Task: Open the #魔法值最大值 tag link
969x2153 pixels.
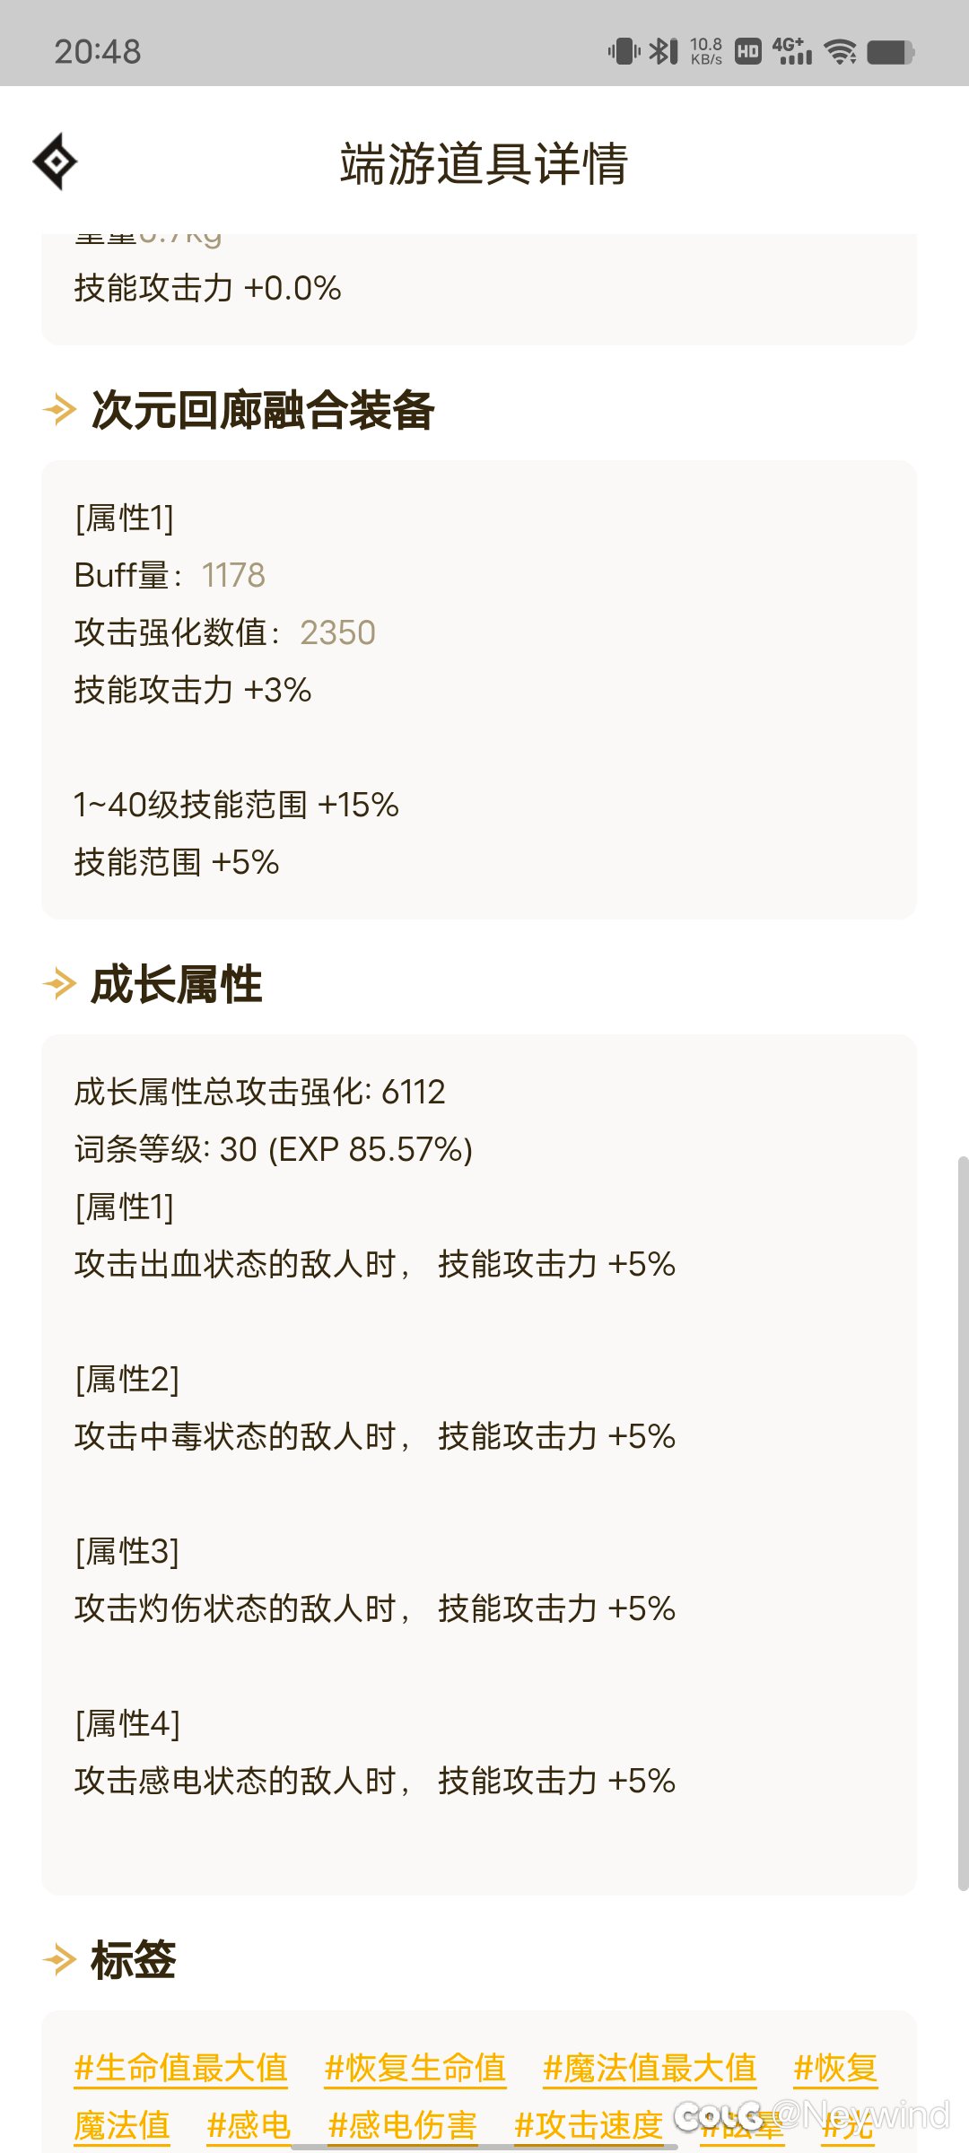Action: [650, 2068]
